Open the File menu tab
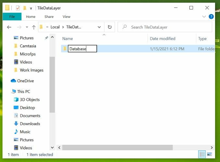Screen dimensions: 220x162 pos(12,17)
